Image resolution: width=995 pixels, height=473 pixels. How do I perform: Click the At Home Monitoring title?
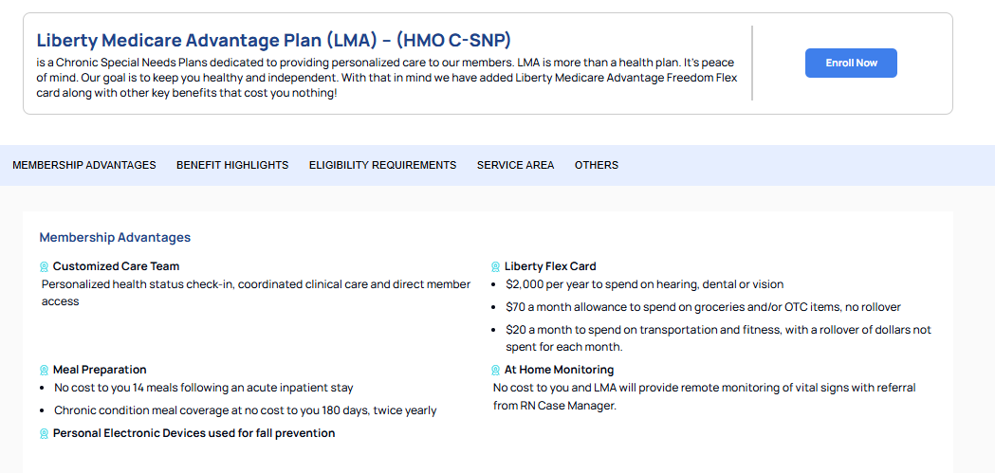[x=559, y=370]
